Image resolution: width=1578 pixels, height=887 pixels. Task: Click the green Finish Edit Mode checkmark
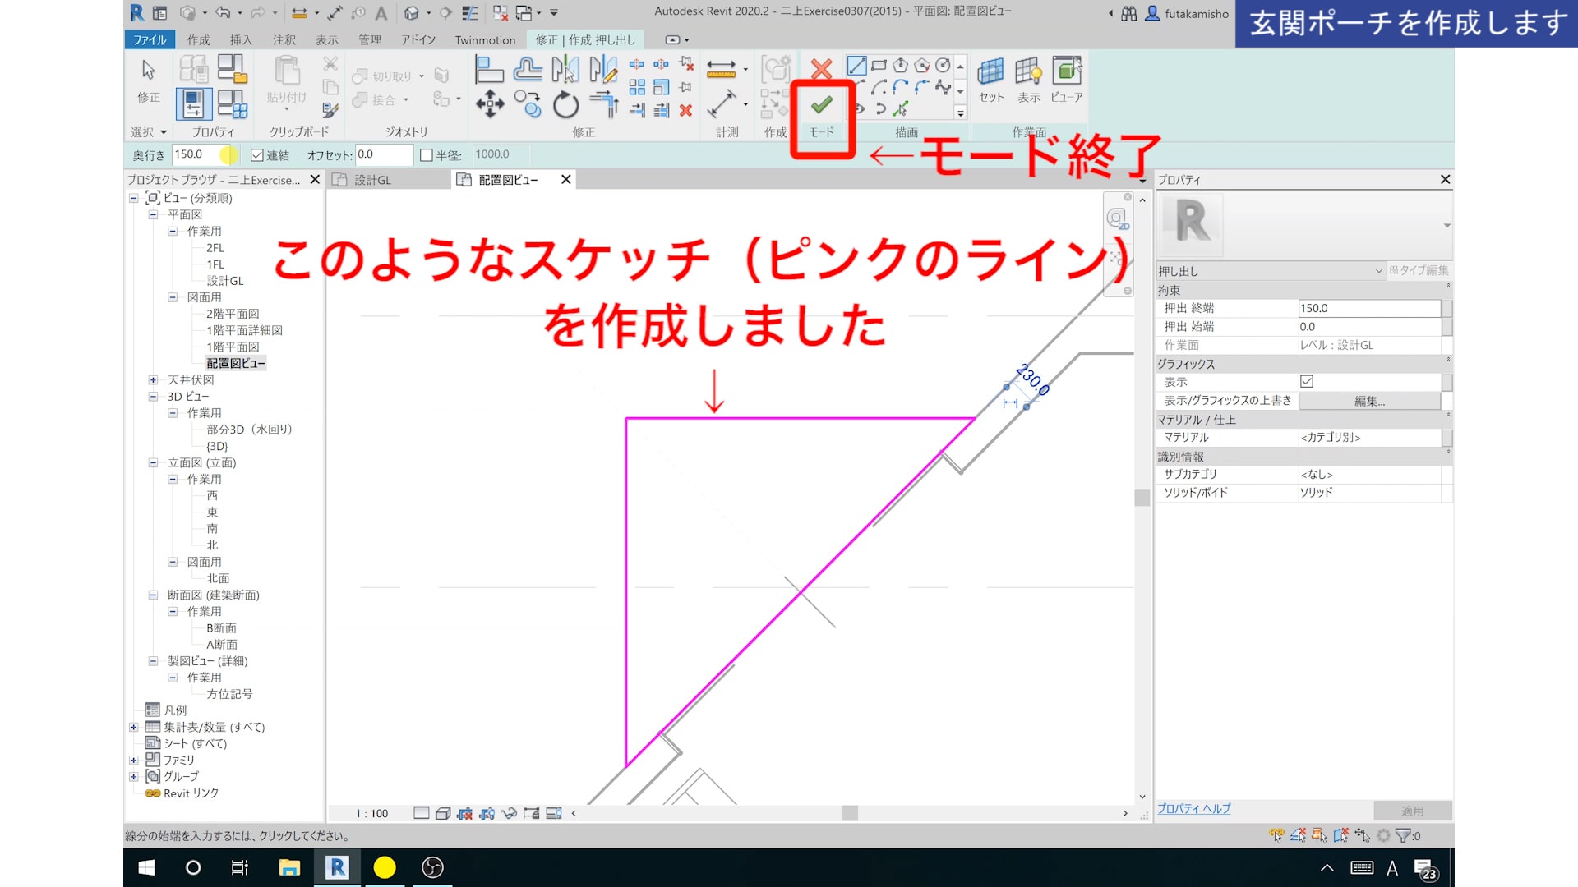(821, 105)
